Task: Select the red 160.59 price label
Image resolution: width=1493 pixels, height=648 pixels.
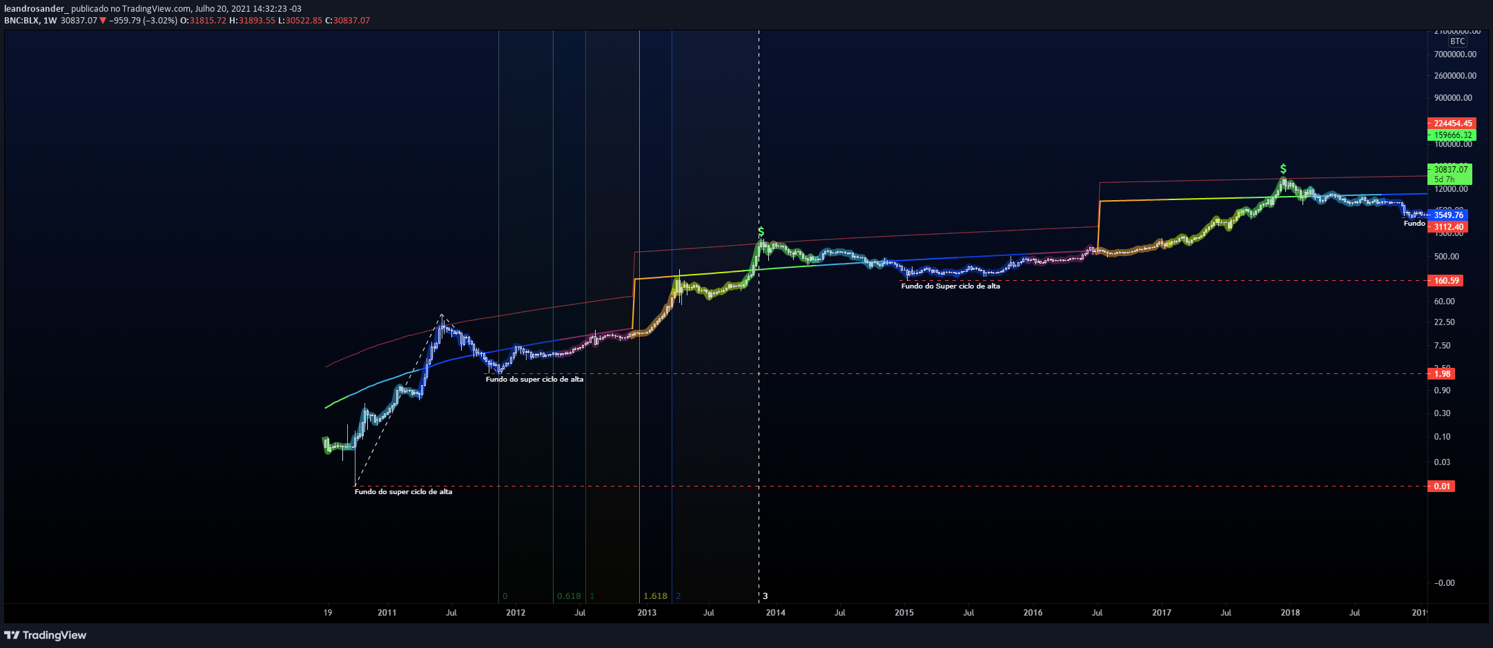Action: pyautogui.click(x=1445, y=281)
